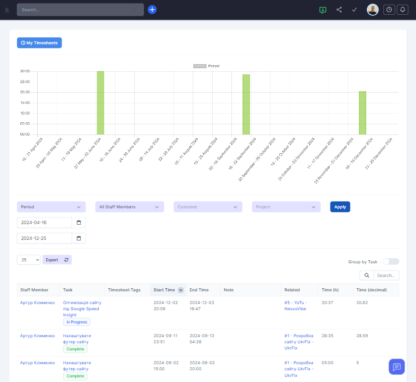Expand the Period dropdown filter
Image resolution: width=416 pixels, height=382 pixels.
(x=51, y=207)
